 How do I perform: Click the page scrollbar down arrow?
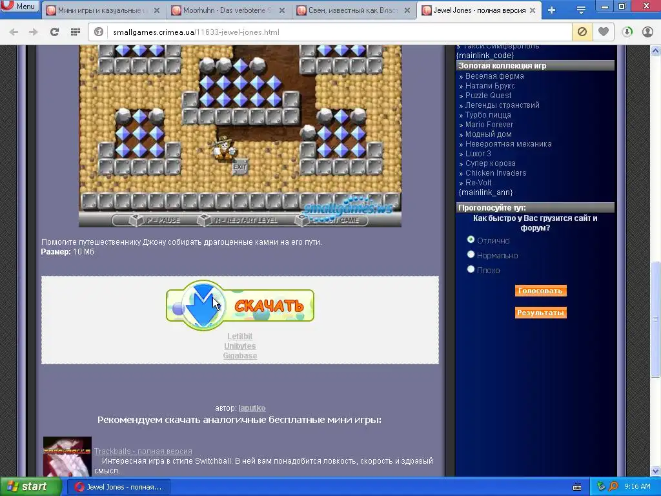point(656,471)
